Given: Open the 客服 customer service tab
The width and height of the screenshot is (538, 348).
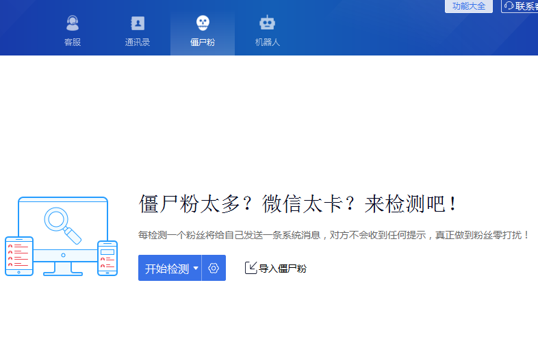Looking at the screenshot, I should [73, 32].
